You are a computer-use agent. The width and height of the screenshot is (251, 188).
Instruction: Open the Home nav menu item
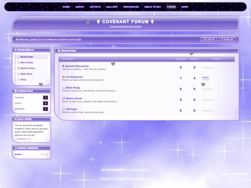click(x=66, y=7)
